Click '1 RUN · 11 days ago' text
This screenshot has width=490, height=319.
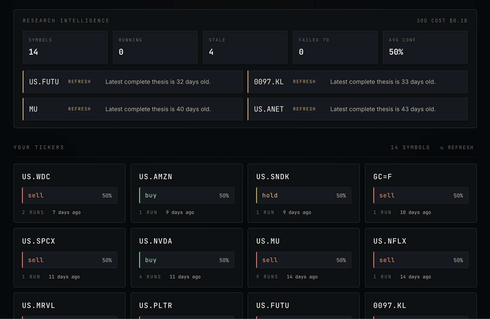[51, 277]
